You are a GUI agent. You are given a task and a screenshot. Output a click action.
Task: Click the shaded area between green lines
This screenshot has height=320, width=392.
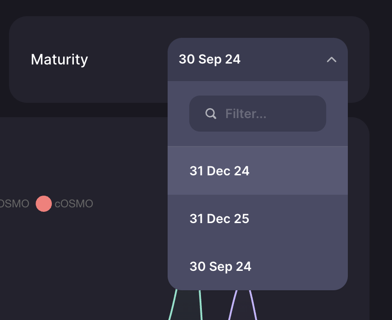coord(187,306)
